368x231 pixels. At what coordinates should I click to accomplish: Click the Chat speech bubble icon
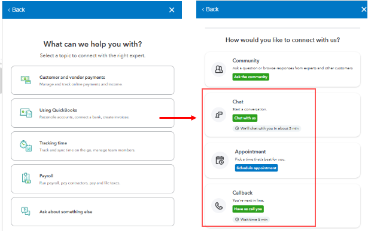coord(219,115)
